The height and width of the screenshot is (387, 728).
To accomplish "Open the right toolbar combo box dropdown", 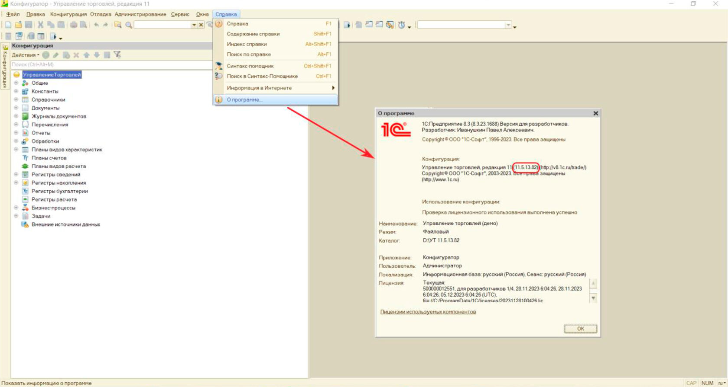I will 508,25.
